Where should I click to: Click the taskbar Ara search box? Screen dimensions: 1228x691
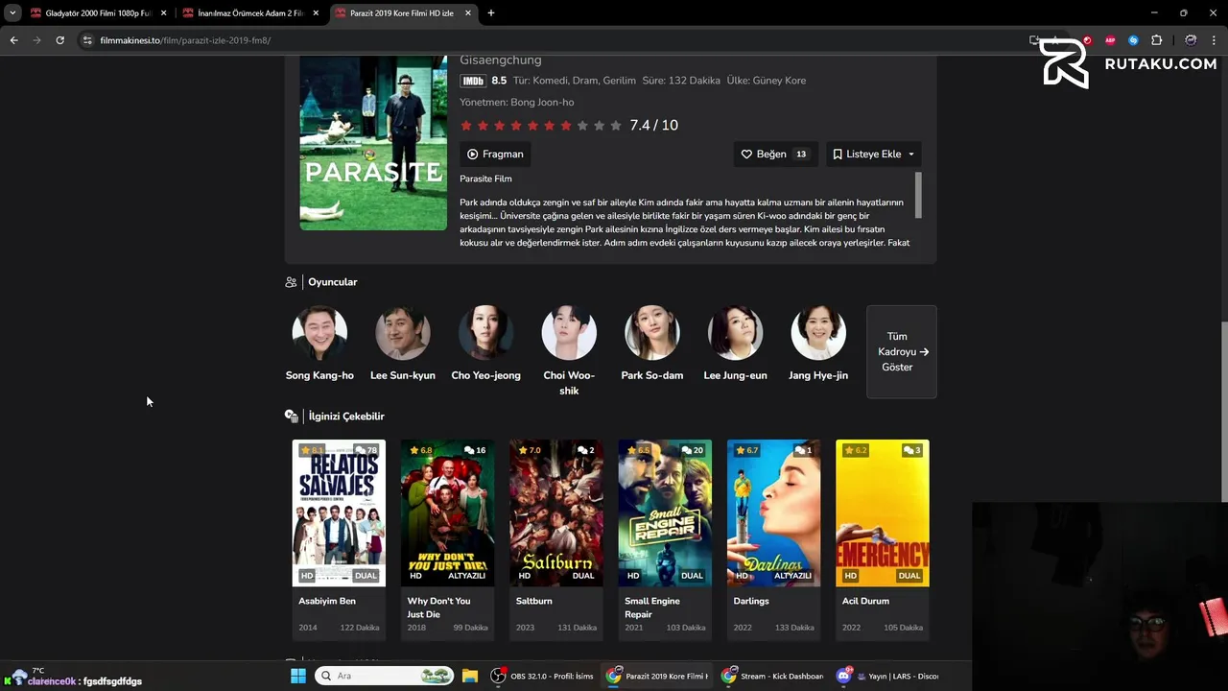(385, 676)
